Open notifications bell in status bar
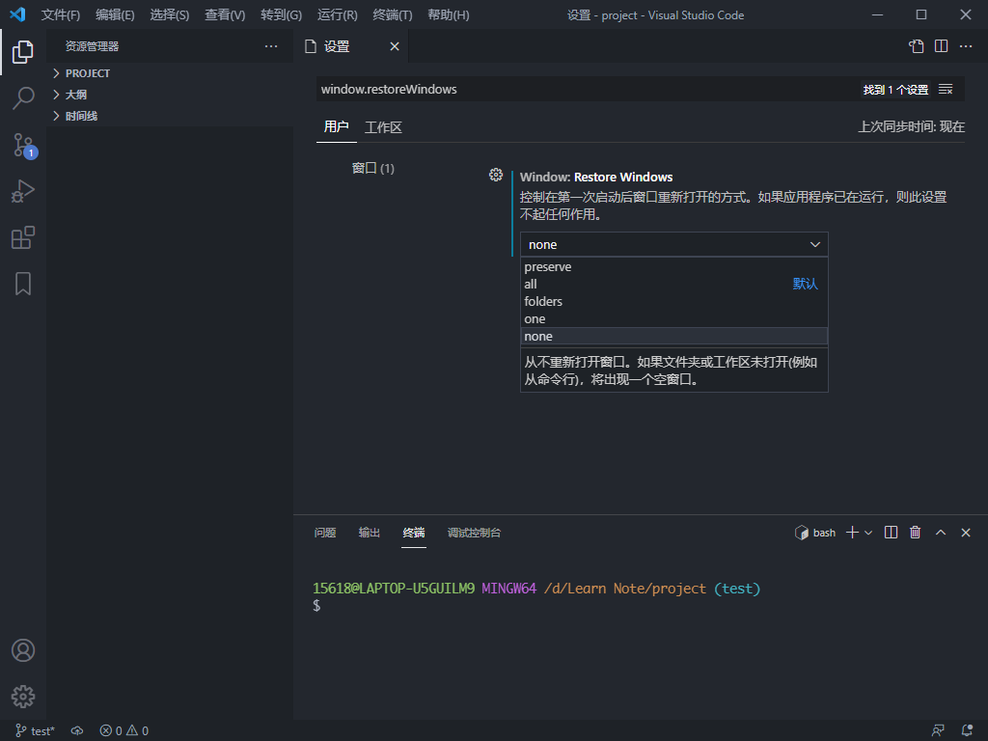The image size is (988, 741). [967, 731]
